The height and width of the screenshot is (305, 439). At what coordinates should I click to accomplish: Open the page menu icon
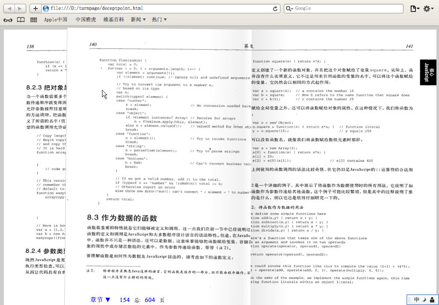coord(415,9)
